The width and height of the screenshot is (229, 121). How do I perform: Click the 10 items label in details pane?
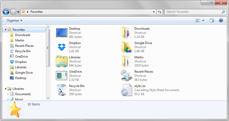click(x=34, y=104)
